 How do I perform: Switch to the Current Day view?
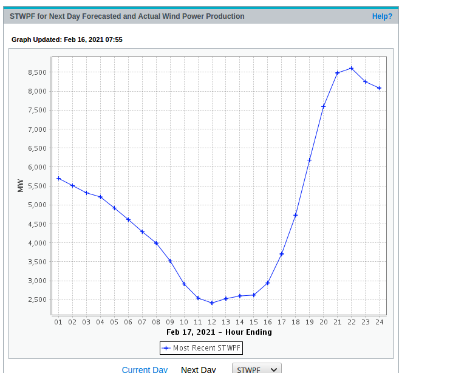pyautogui.click(x=145, y=369)
